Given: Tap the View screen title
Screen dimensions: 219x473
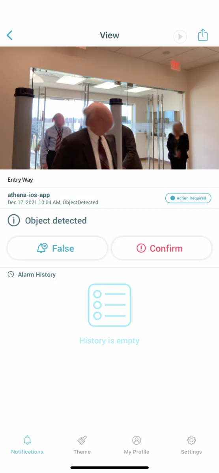Looking at the screenshot, I should 109,35.
